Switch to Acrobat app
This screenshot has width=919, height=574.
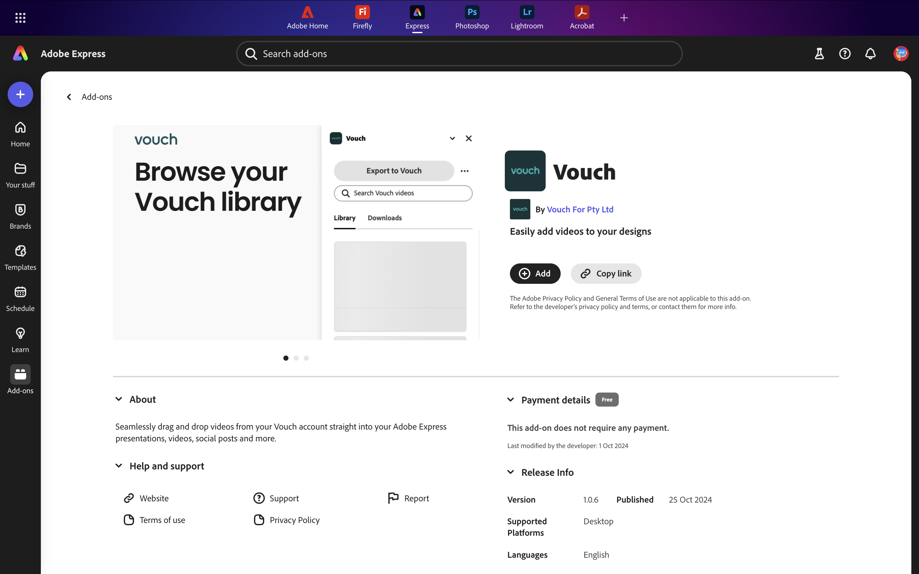click(582, 18)
